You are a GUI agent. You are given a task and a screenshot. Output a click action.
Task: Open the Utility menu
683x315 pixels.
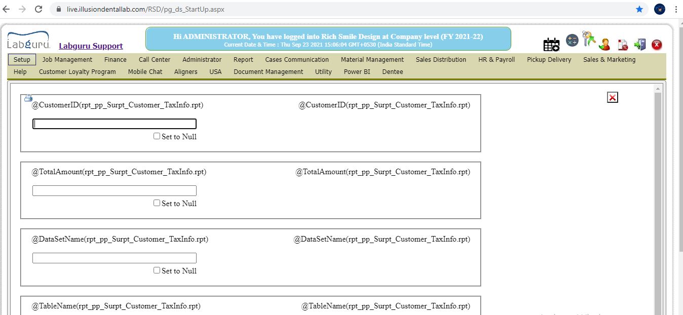[323, 71]
